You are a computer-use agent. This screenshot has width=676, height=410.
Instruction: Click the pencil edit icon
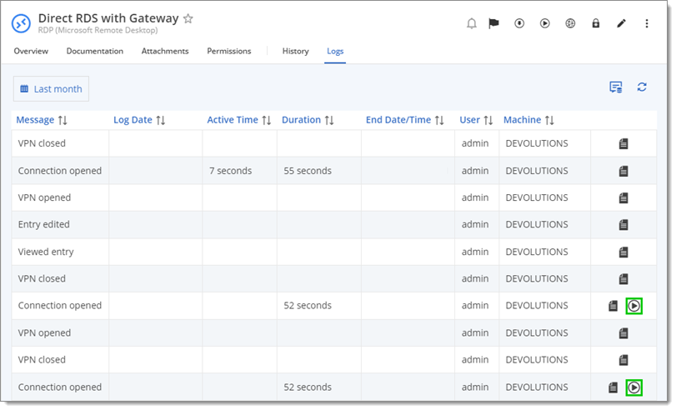[x=621, y=23]
